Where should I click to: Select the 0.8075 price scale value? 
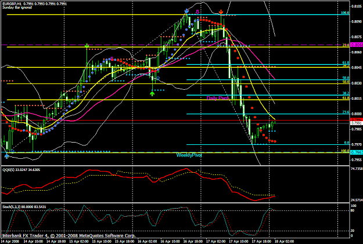point(357,37)
